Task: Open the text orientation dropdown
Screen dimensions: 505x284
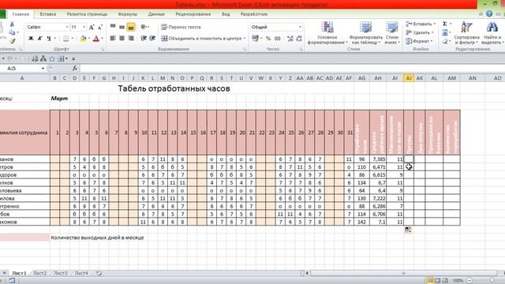Action: point(144,27)
